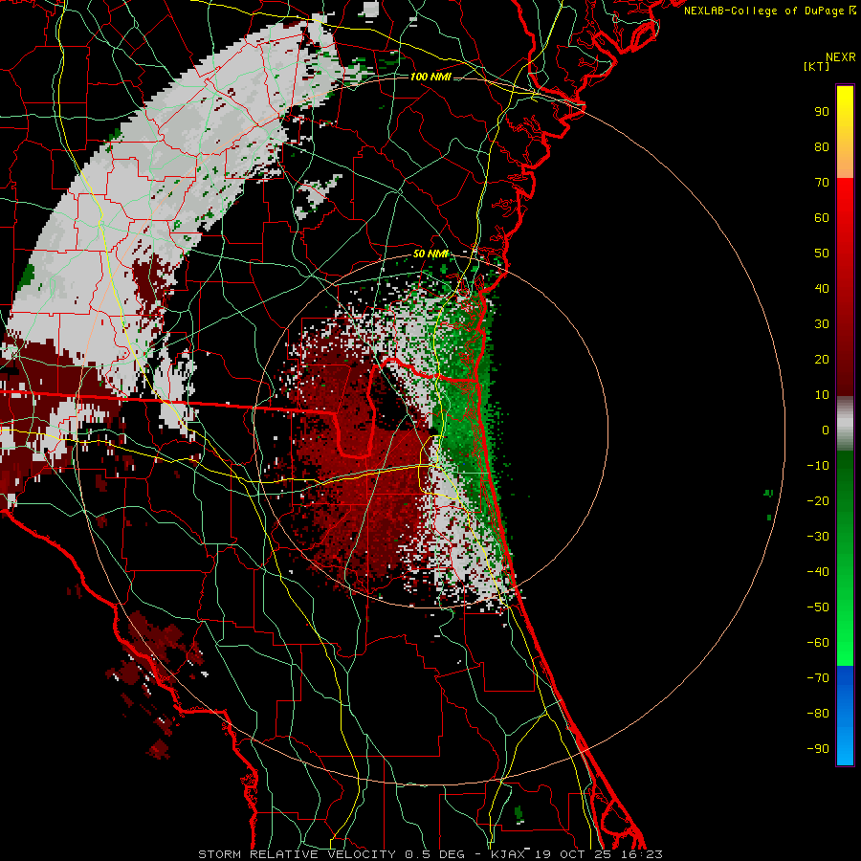Click the -10 value on velocity scale

click(x=818, y=466)
